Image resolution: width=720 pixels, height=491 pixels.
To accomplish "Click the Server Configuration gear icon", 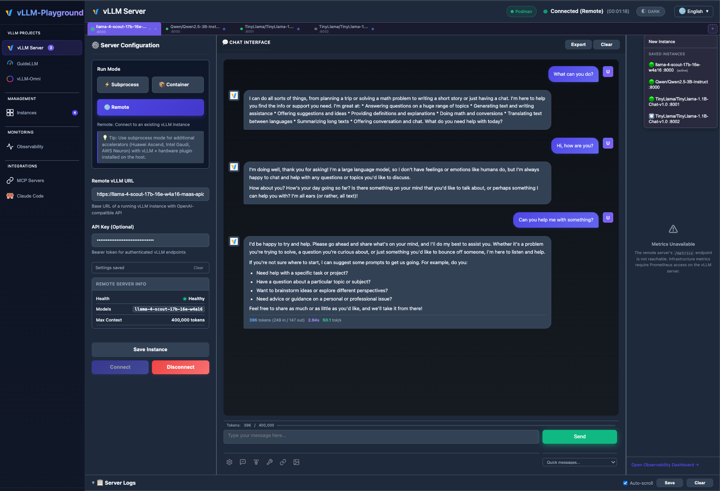I will click(95, 45).
